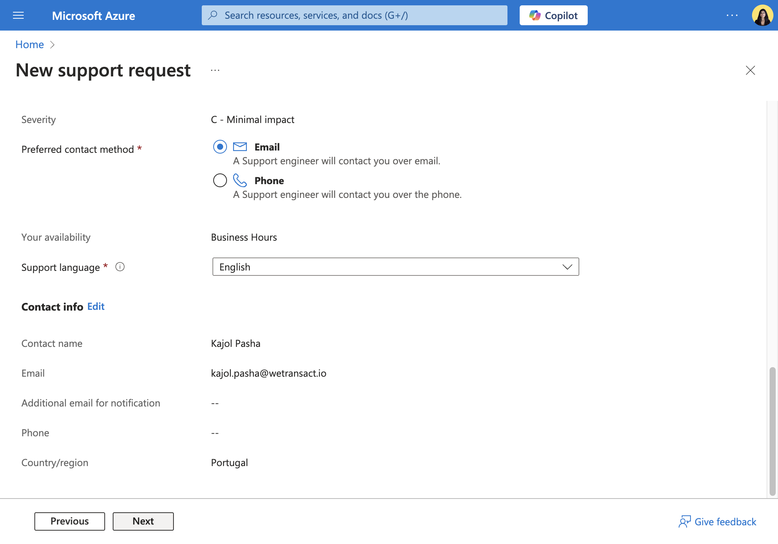Viewport: 778px width, 544px height.
Task: Click the Portugal country value
Action: click(229, 463)
